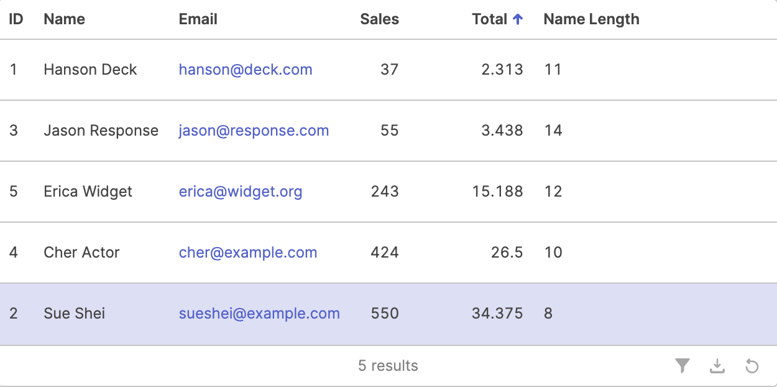The width and height of the screenshot is (777, 387).
Task: Select the Cher Actor row
Action: pyautogui.click(x=388, y=253)
